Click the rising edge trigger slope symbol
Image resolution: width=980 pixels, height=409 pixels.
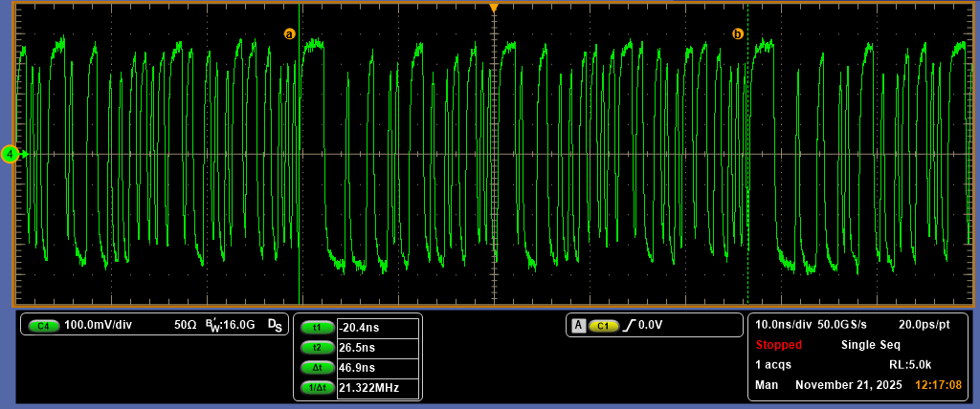point(629,326)
